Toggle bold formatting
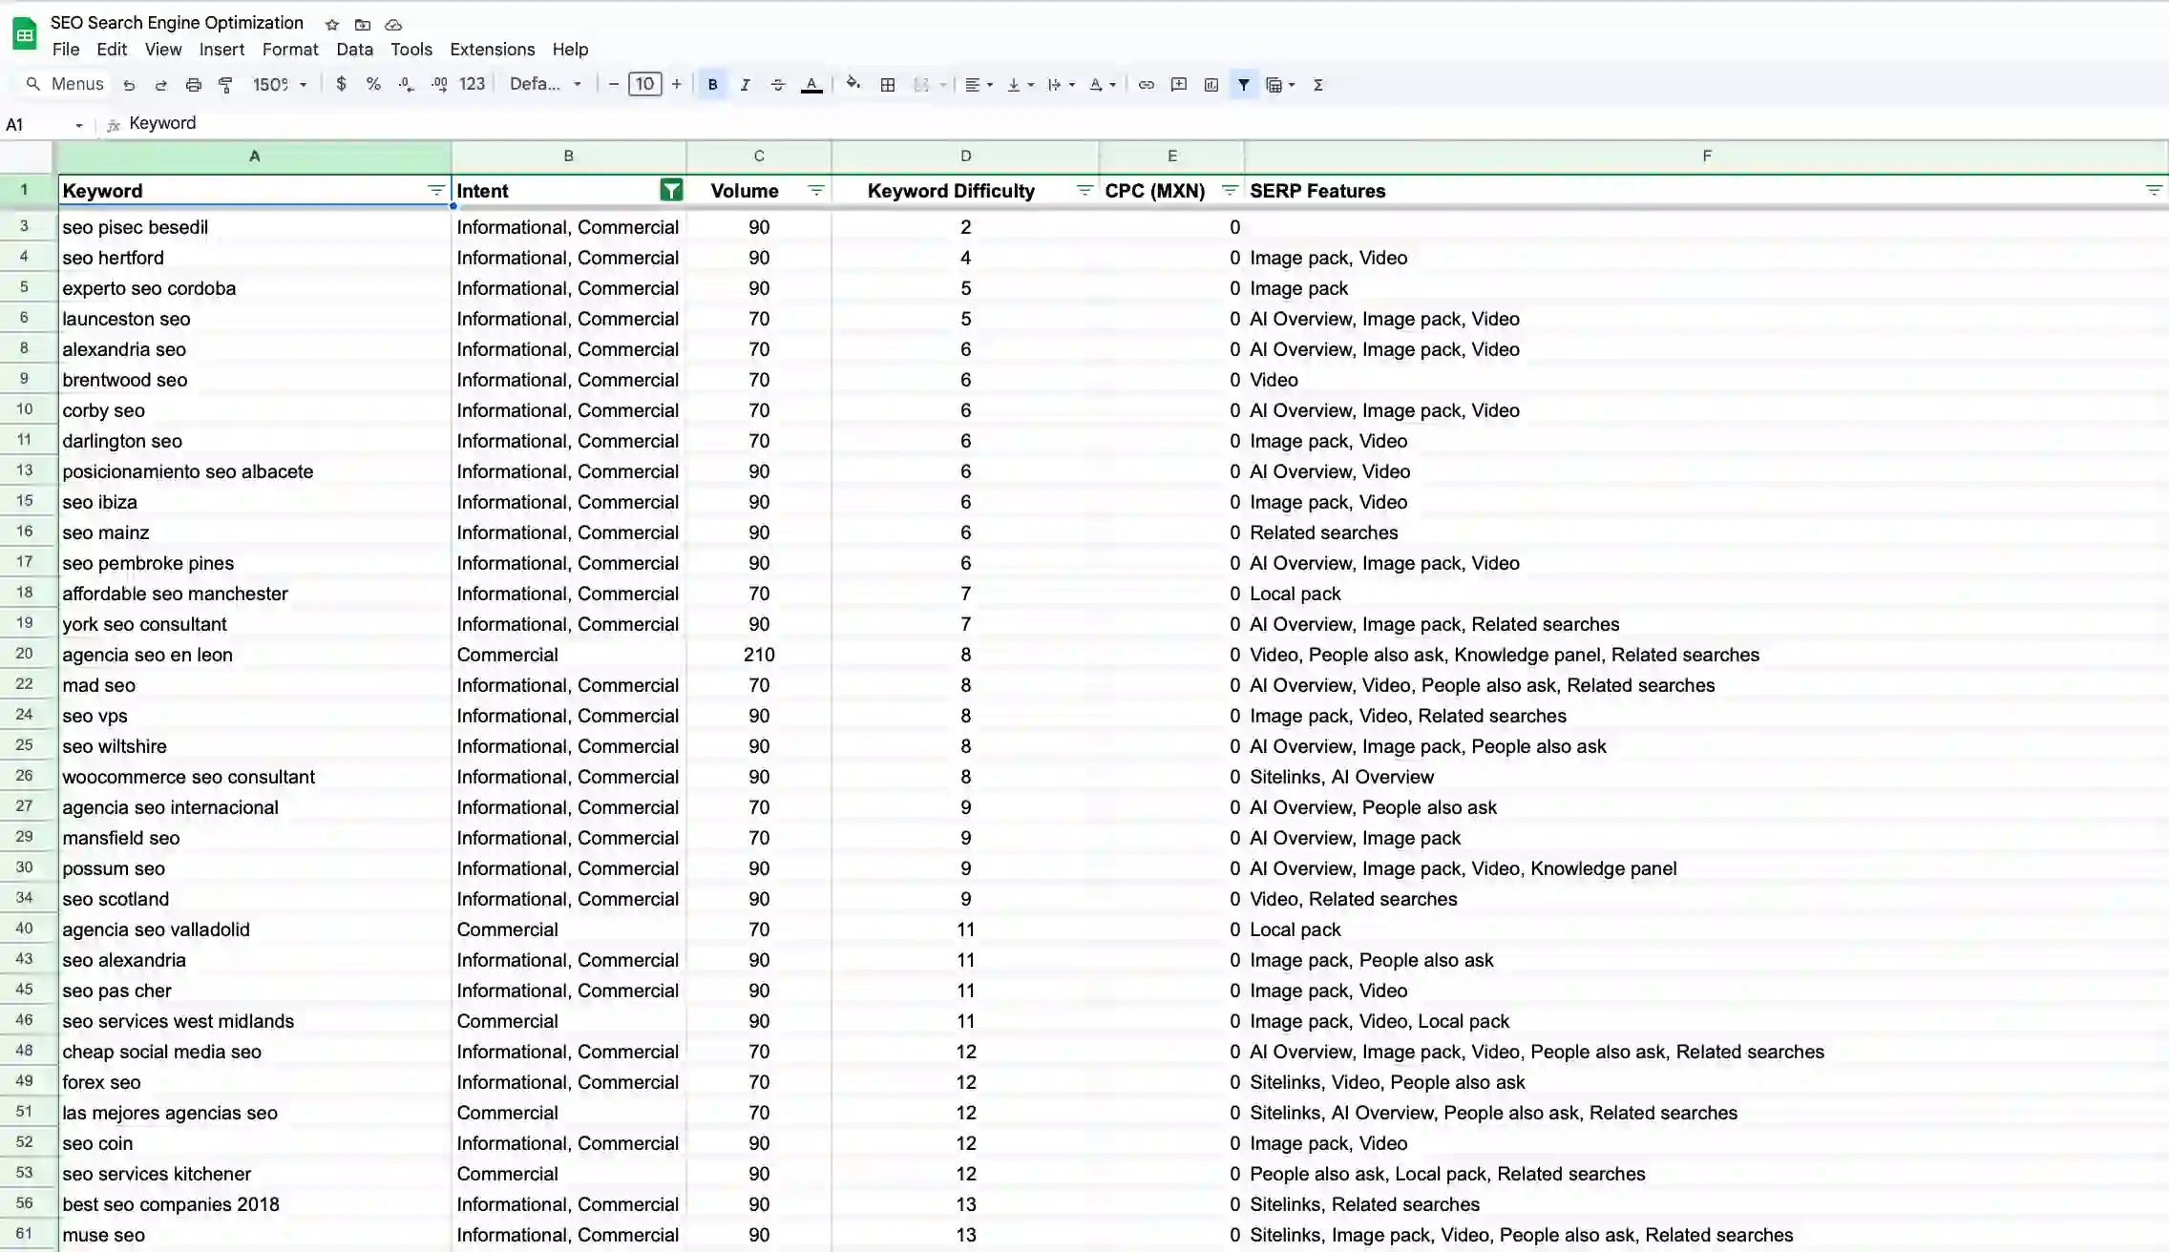This screenshot has width=2169, height=1252. click(712, 85)
